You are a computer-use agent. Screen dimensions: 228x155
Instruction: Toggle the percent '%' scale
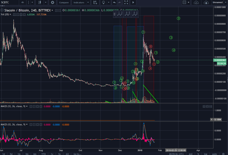point(198,154)
